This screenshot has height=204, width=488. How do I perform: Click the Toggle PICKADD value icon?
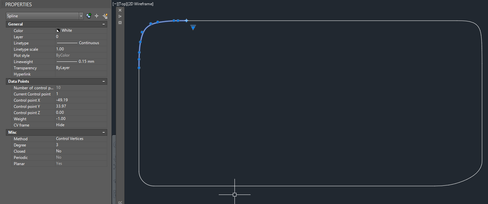click(89, 16)
